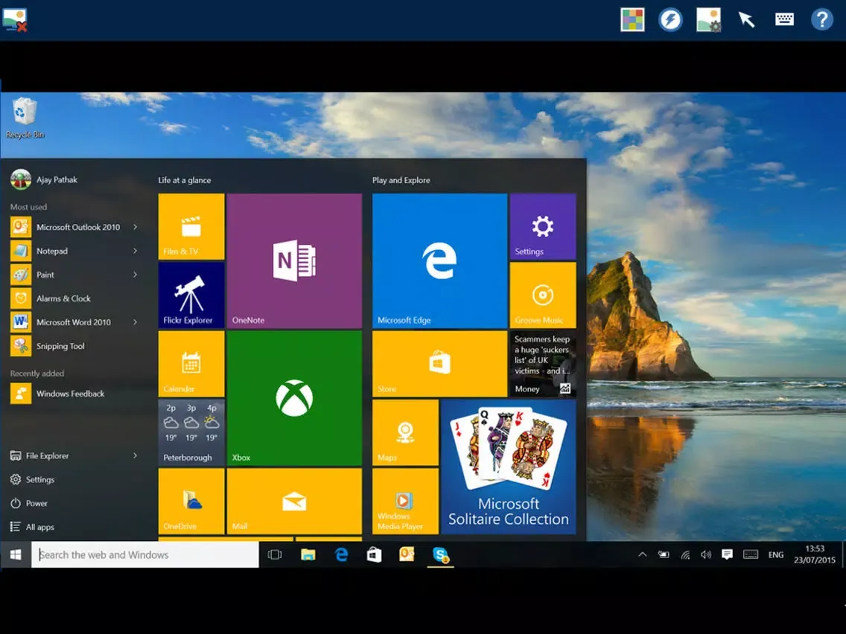This screenshot has height=634, width=846.
Task: Select the mouse pointer toolbar icon
Action: point(746,20)
